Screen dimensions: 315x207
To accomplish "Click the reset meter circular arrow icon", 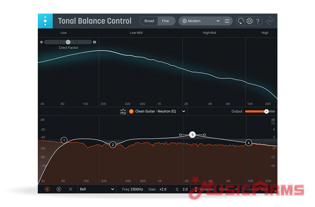I will click(x=241, y=21).
